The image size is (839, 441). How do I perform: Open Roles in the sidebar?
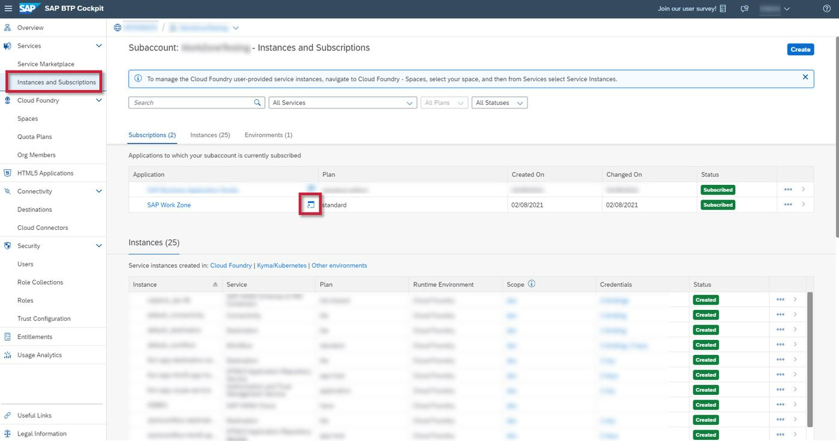(25, 300)
